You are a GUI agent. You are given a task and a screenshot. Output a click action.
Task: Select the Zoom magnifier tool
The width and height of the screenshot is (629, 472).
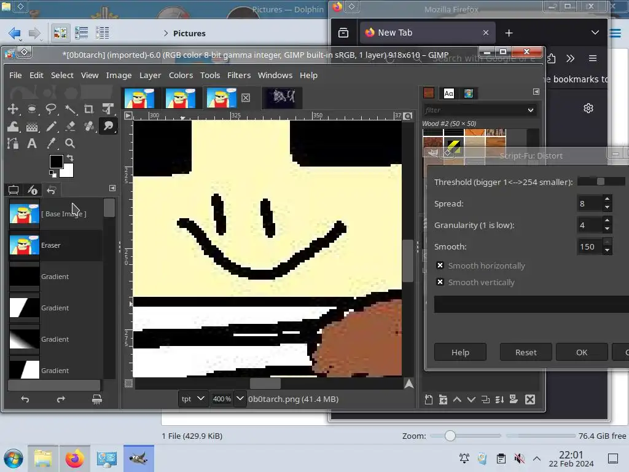click(70, 143)
